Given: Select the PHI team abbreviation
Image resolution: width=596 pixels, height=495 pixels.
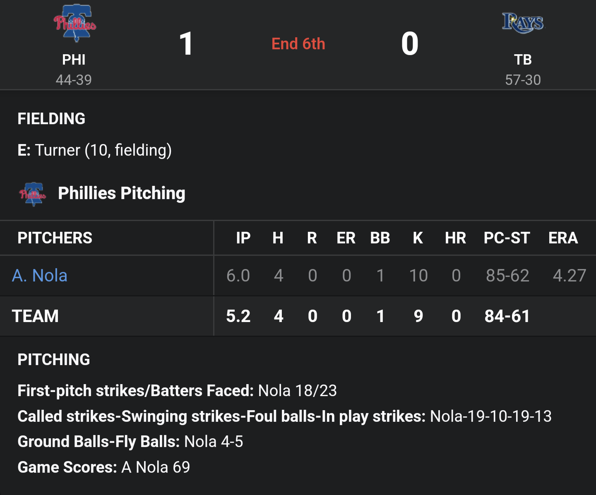Looking at the screenshot, I should coord(74,60).
